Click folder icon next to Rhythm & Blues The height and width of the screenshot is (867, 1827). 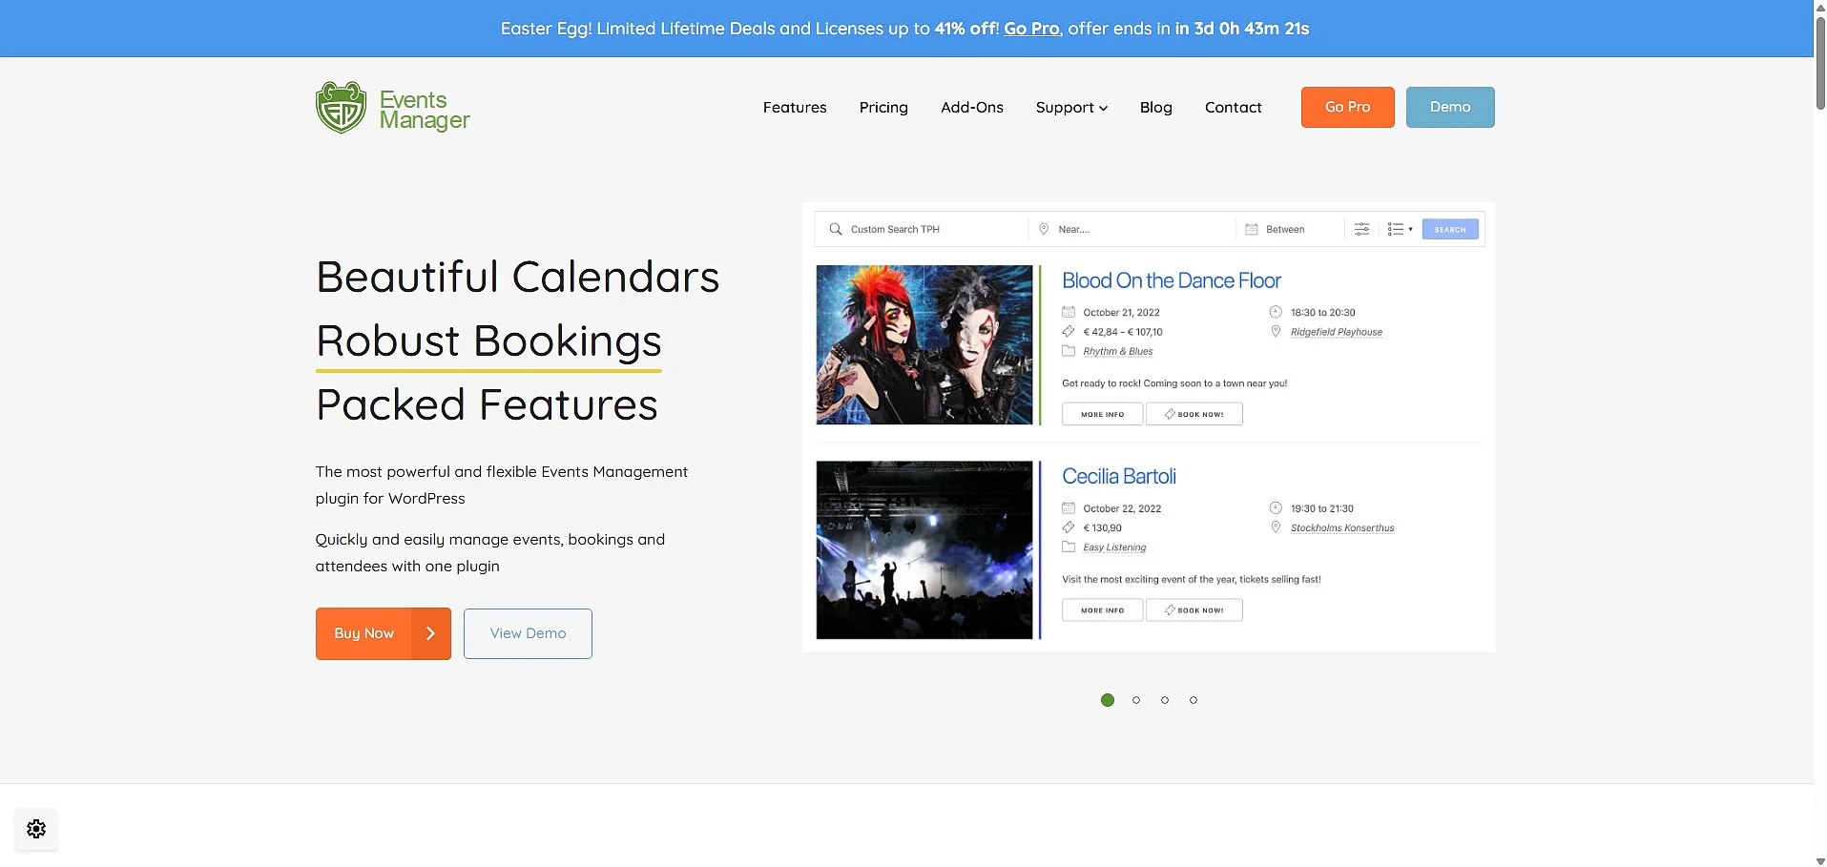point(1069,351)
